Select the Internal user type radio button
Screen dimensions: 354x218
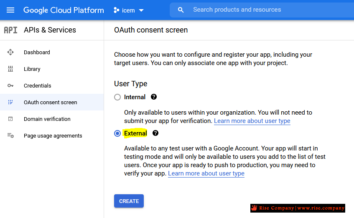click(x=117, y=97)
